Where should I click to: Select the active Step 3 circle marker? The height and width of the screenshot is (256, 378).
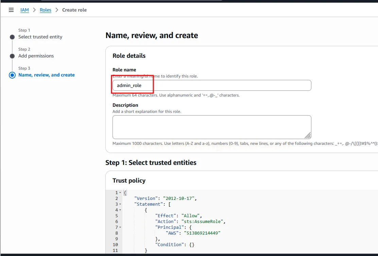tap(12, 75)
